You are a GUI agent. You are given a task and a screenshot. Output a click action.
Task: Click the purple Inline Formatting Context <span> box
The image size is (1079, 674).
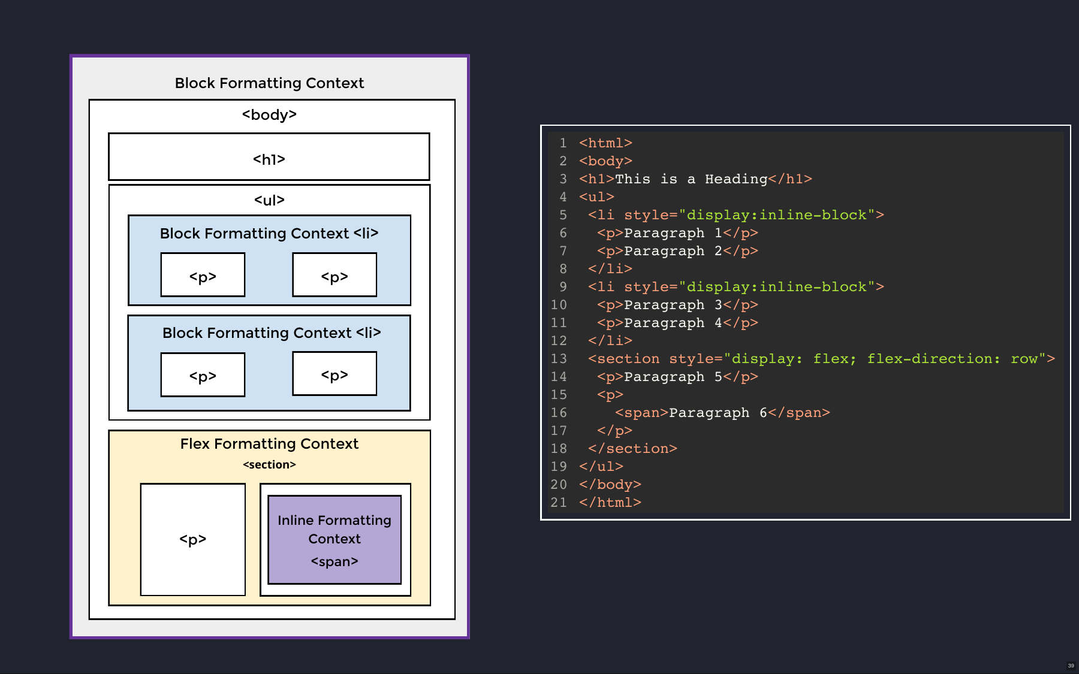(x=334, y=539)
